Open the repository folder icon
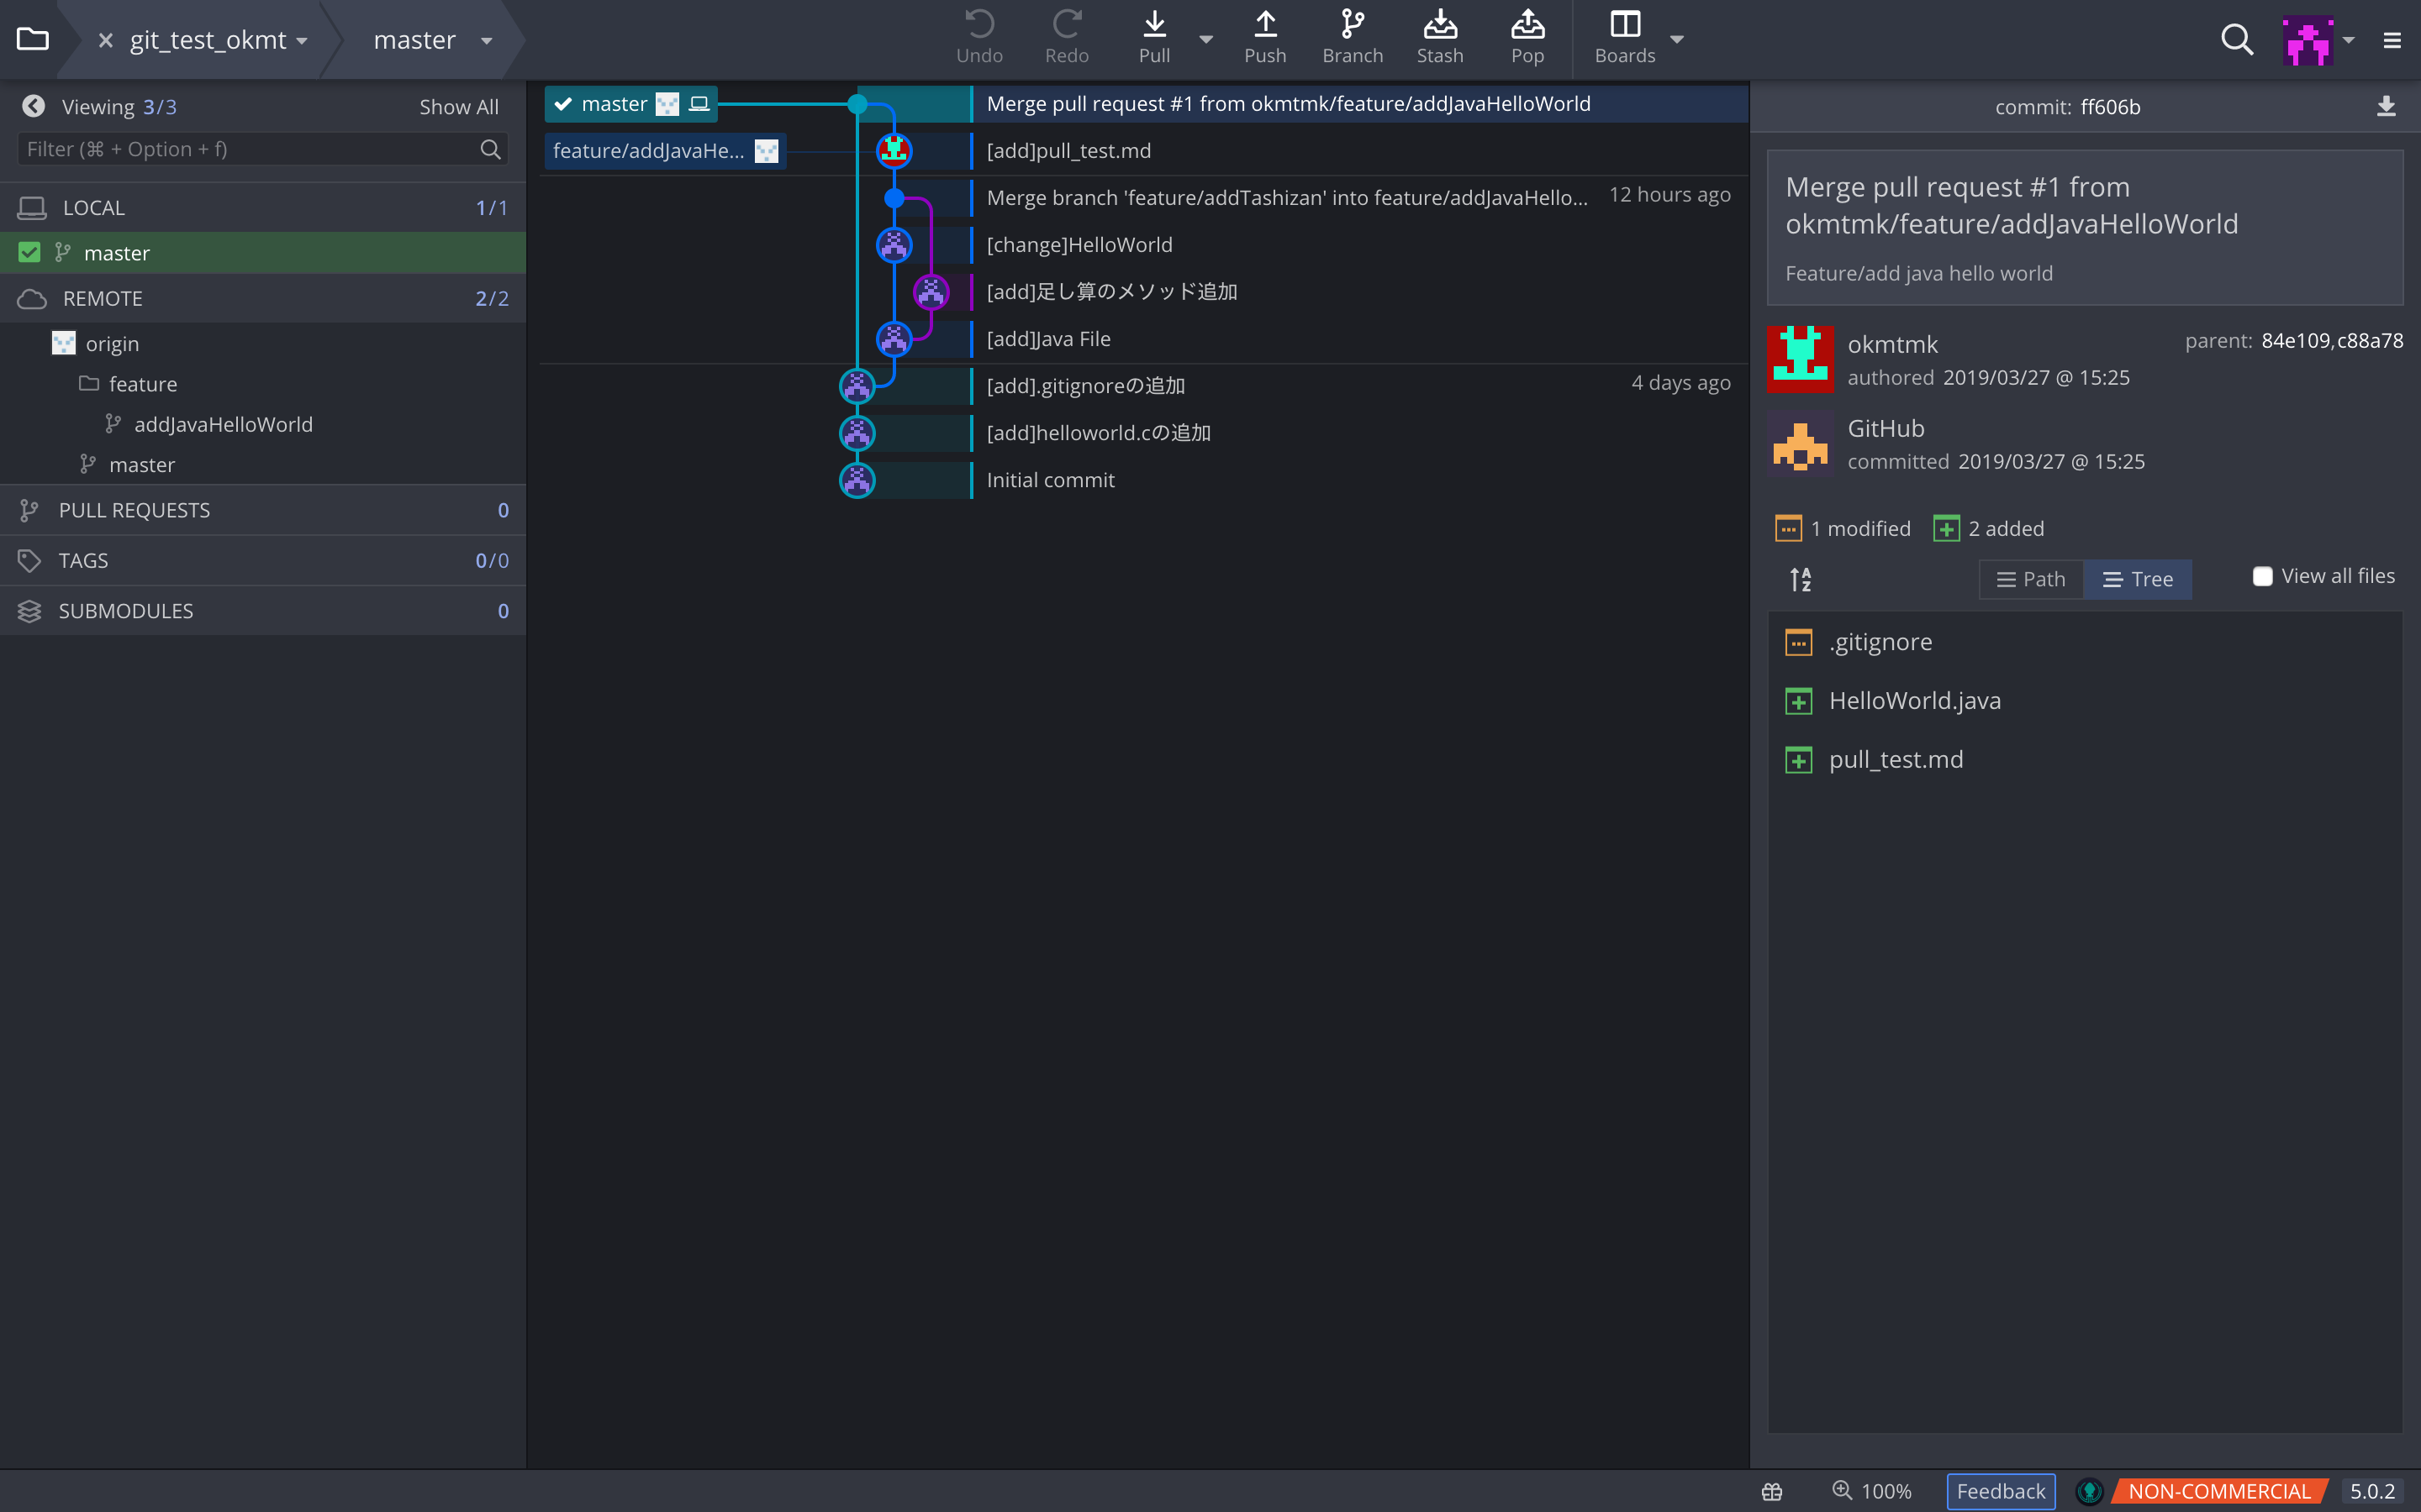Viewport: 2421px width, 1512px height. coord(32,39)
